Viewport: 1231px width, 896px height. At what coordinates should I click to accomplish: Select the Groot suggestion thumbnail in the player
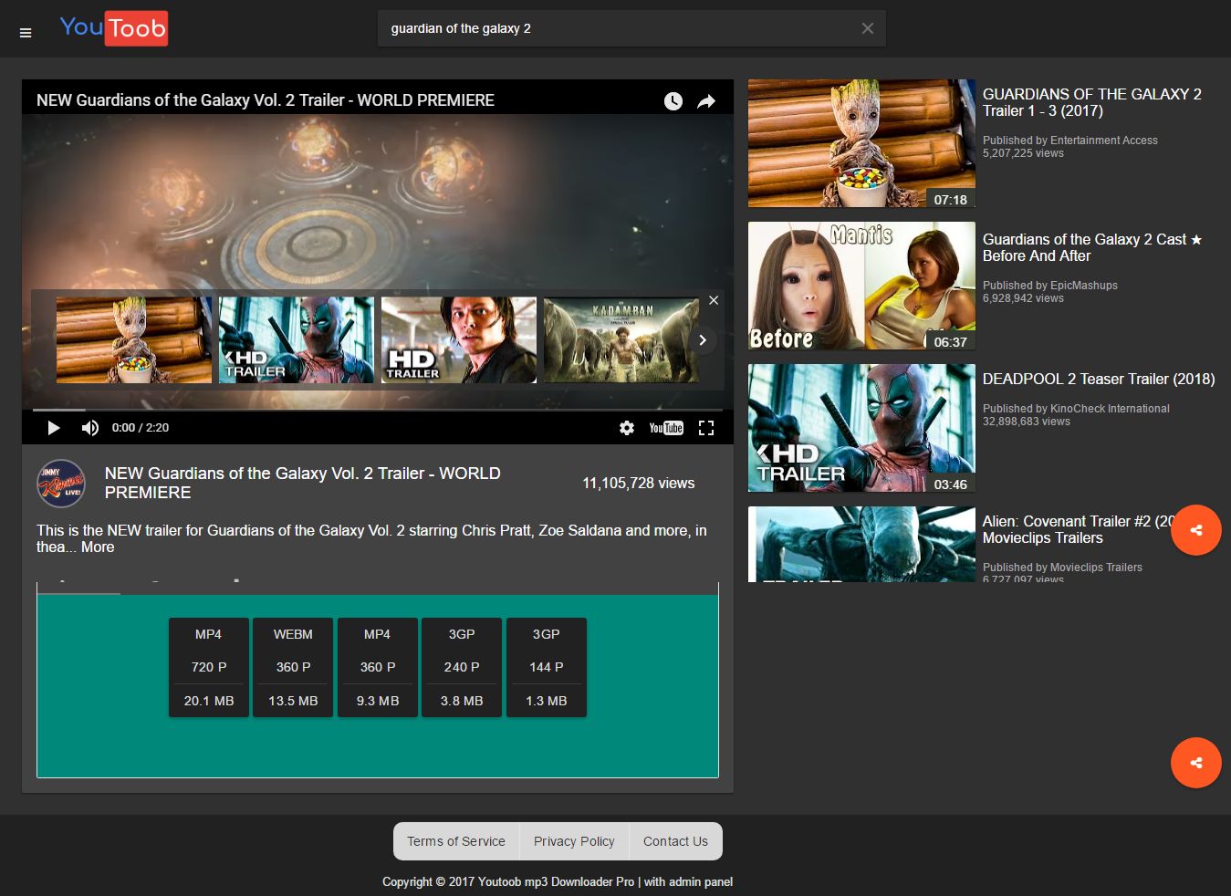134,339
